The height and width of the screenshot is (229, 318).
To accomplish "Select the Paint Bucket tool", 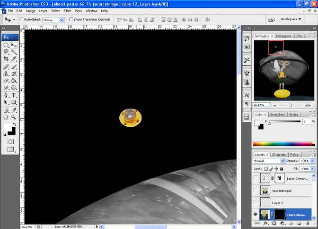I will point(14,81).
